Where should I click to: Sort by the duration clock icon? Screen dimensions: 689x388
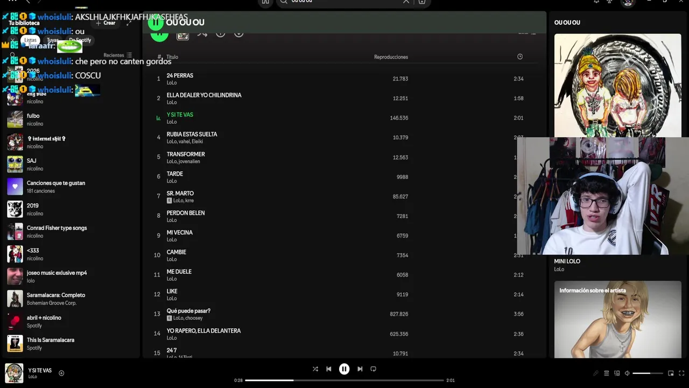[x=519, y=57]
